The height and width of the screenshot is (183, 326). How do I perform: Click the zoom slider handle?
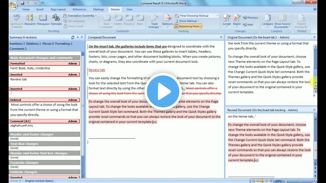click(300, 181)
